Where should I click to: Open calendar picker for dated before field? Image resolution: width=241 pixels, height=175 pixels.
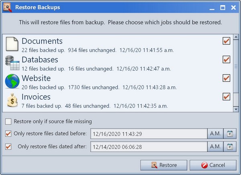(230, 133)
